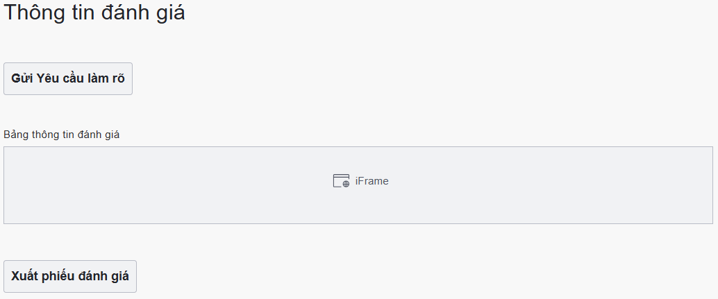Click the Xuất phiếu đánh giá button

click(x=70, y=276)
